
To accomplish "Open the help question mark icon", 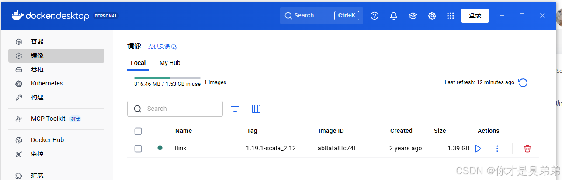I will point(375,16).
